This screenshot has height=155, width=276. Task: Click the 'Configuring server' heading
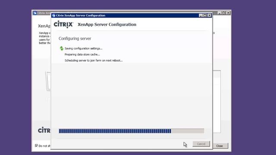coord(75,39)
